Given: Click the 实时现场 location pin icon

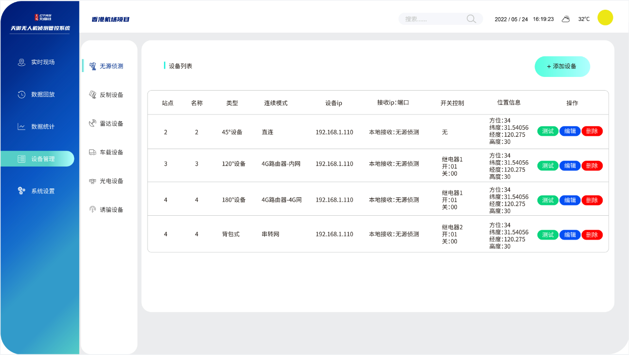Looking at the screenshot, I should tap(21, 62).
